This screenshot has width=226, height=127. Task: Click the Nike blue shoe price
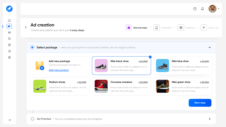click(204, 61)
